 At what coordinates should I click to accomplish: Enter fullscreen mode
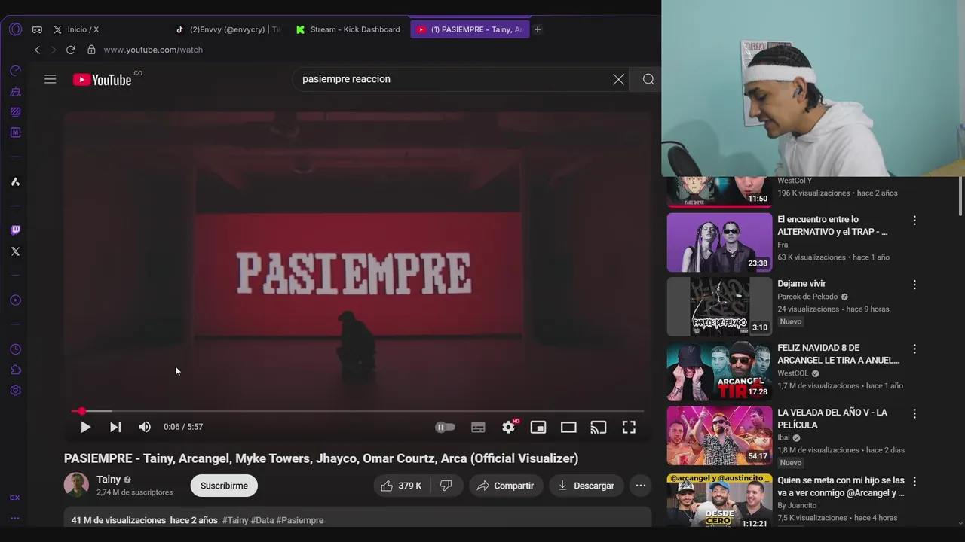coord(629,427)
